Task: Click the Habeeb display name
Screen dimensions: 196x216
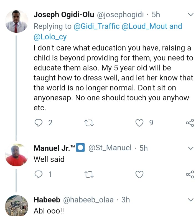Action: point(46,200)
